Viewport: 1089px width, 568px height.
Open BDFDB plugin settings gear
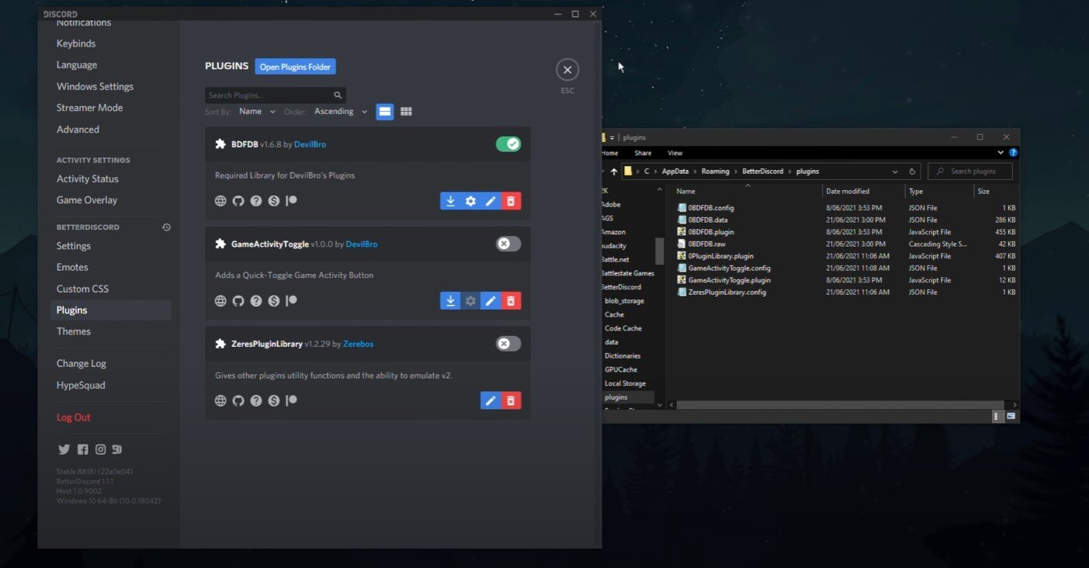click(471, 200)
